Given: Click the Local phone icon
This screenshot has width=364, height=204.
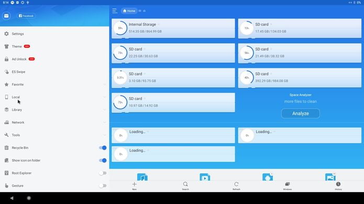Looking at the screenshot, I should [x=6, y=97].
